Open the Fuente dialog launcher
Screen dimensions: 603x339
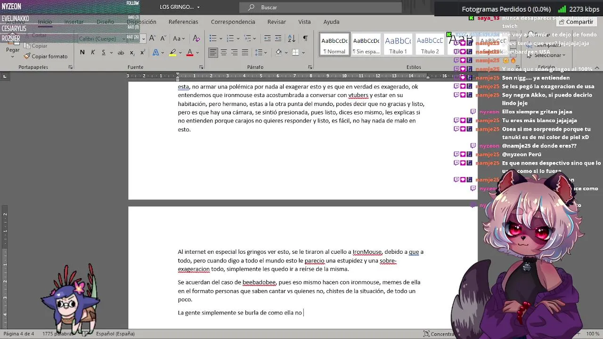pyautogui.click(x=201, y=67)
